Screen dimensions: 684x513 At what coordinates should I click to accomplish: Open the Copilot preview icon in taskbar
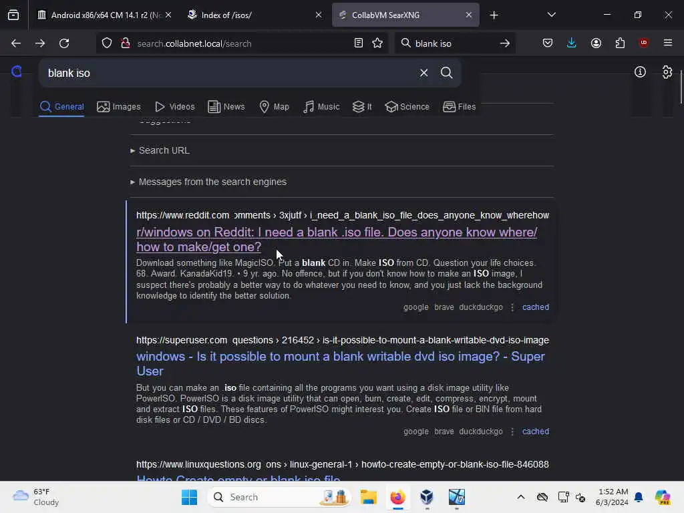[x=662, y=497]
